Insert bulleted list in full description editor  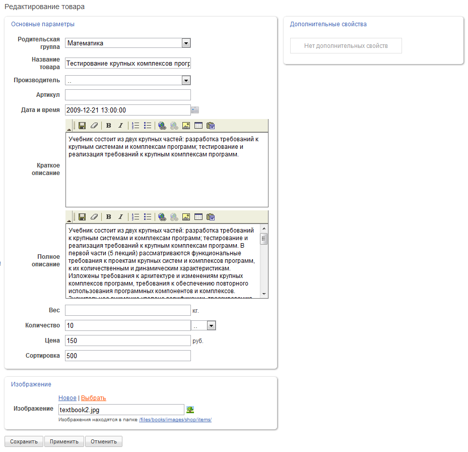(148, 217)
